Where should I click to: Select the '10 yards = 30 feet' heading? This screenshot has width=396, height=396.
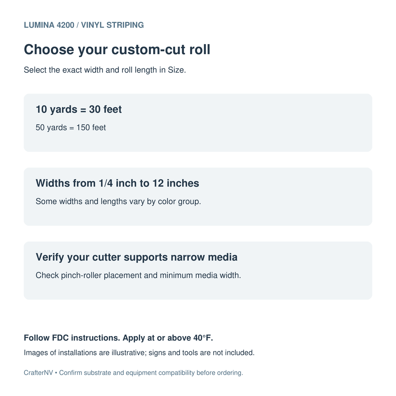(x=78, y=109)
